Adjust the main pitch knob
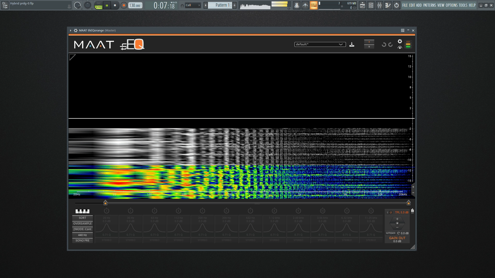This screenshot has height=278, width=495. coord(88,5)
